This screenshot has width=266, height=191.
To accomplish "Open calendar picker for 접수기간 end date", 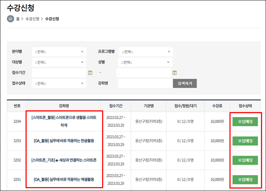I will tap(174, 73).
